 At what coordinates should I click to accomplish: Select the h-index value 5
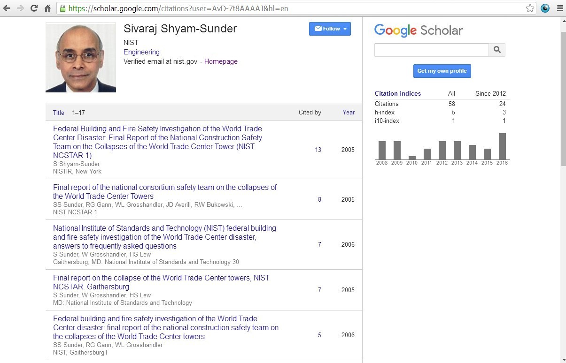coord(453,112)
